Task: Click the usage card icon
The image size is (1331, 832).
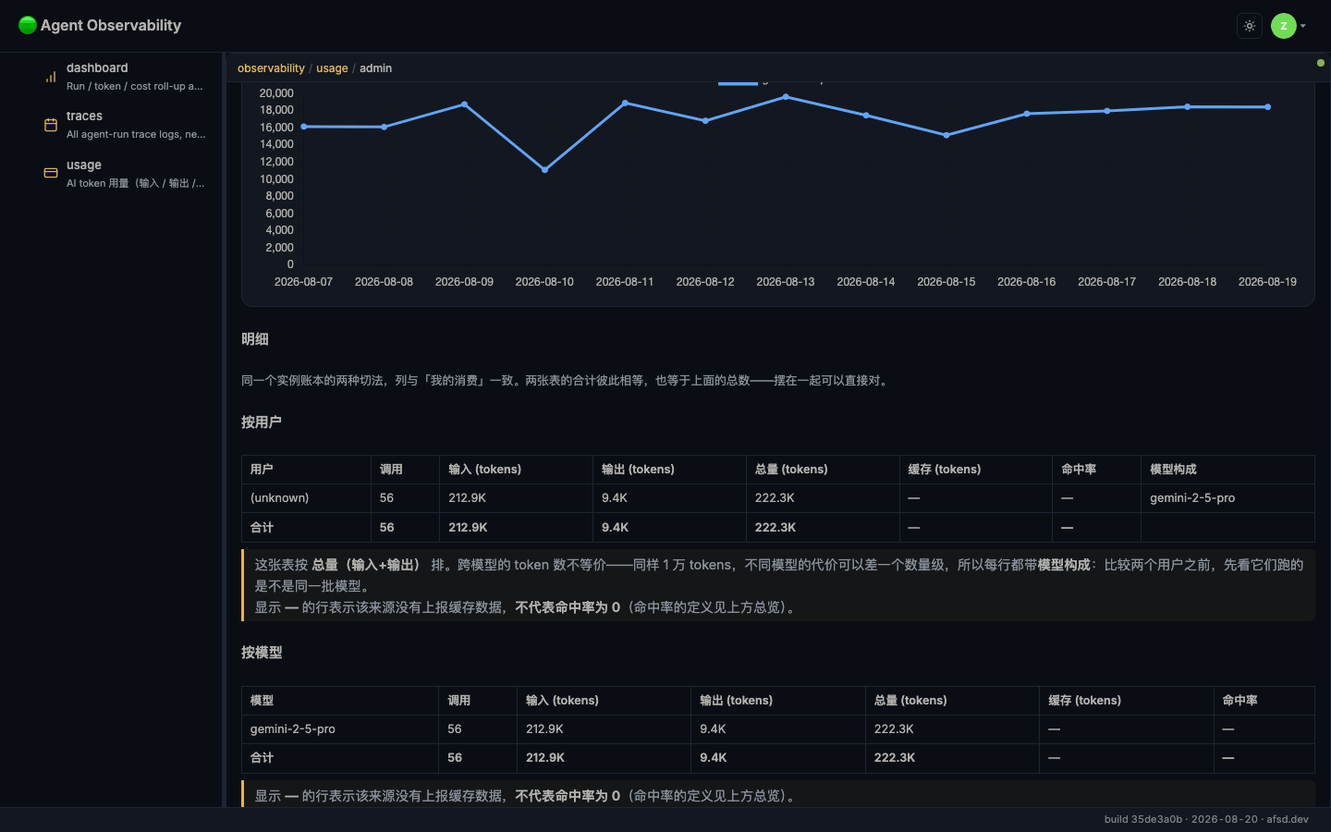Action: (x=51, y=173)
